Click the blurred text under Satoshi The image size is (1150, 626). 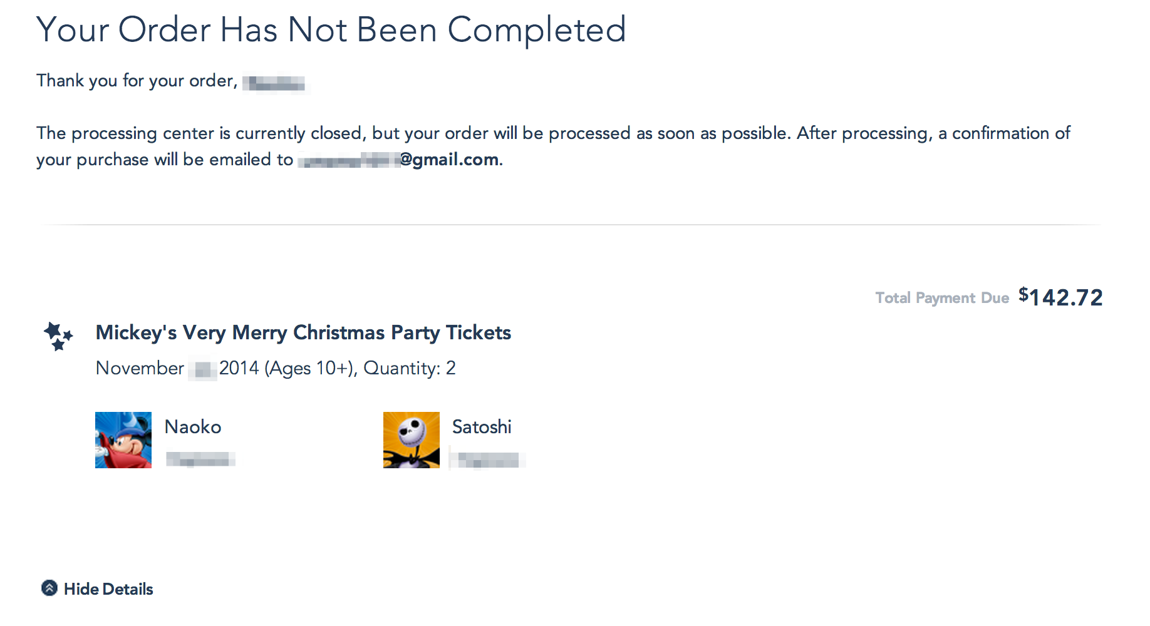pos(489,460)
